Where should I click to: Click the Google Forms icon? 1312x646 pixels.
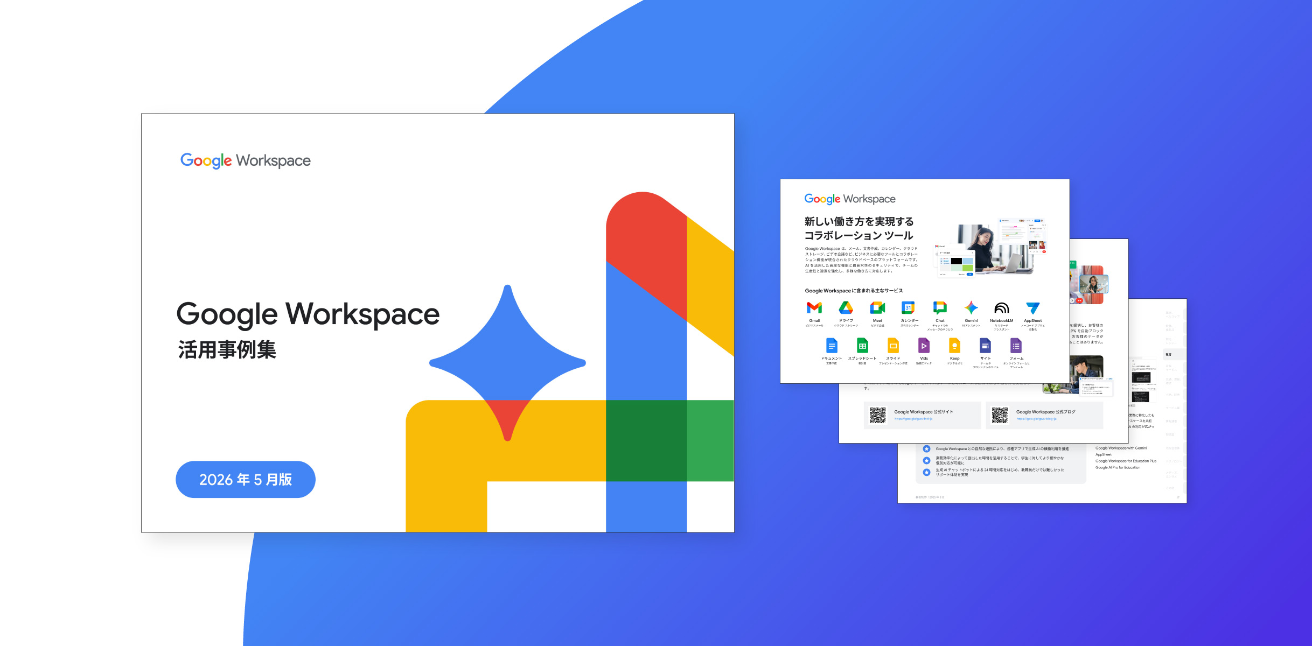[x=1016, y=346]
